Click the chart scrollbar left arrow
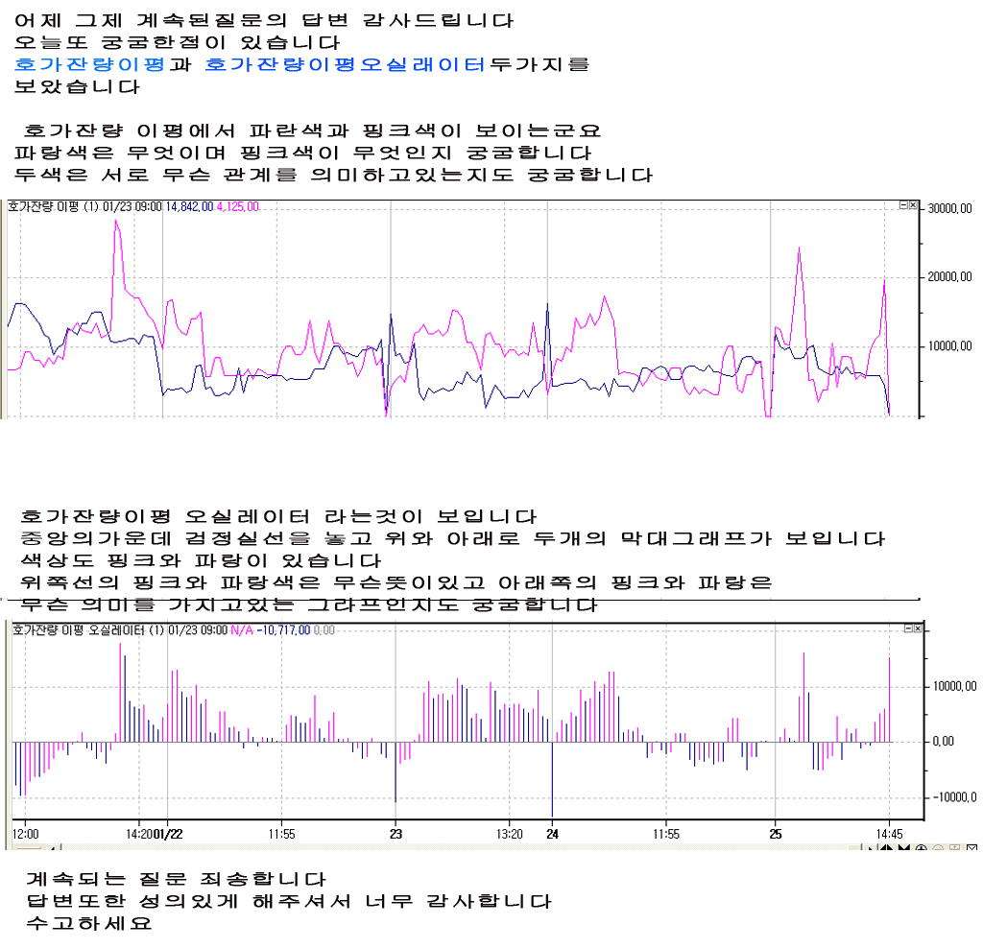The width and height of the screenshot is (983, 948). [53, 848]
